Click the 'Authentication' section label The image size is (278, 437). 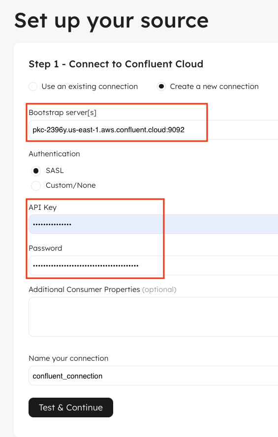[x=55, y=154]
